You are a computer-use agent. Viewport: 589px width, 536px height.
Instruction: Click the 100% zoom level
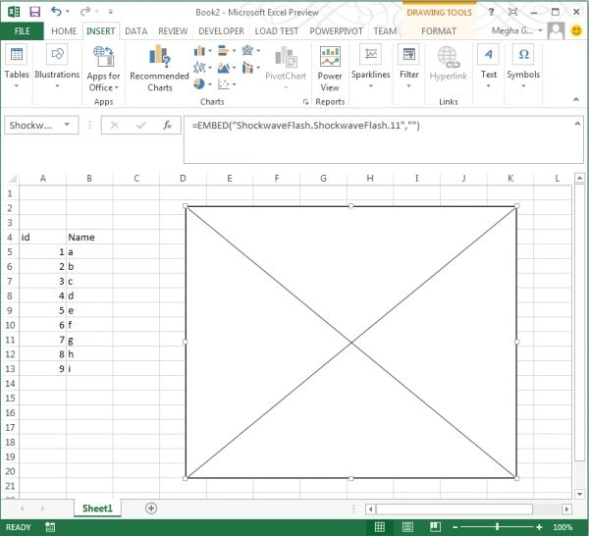[x=563, y=527]
